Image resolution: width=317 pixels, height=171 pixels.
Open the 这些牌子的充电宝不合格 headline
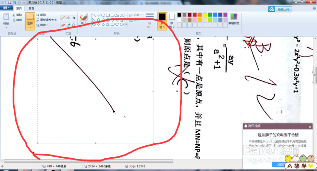(x=278, y=135)
